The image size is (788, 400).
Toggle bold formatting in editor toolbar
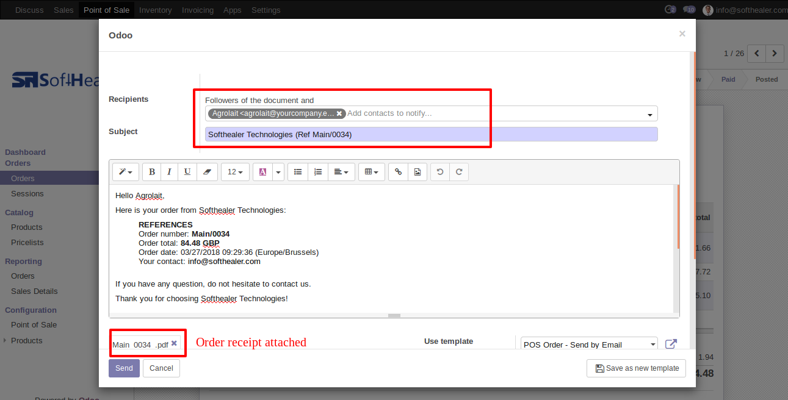click(152, 172)
